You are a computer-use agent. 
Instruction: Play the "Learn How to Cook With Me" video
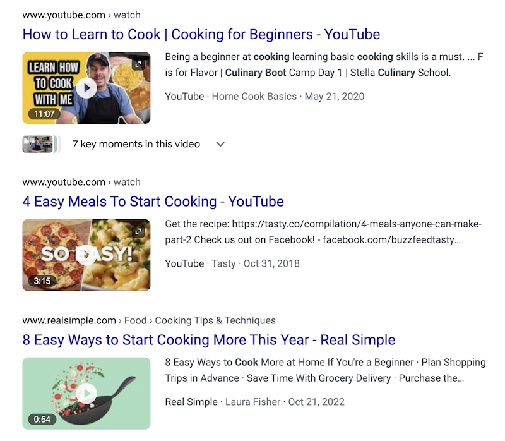point(86,88)
